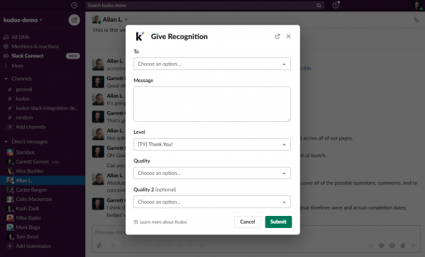The width and height of the screenshot is (425, 257).
Task: Open Alex Bushko direct message
Action: click(x=29, y=171)
